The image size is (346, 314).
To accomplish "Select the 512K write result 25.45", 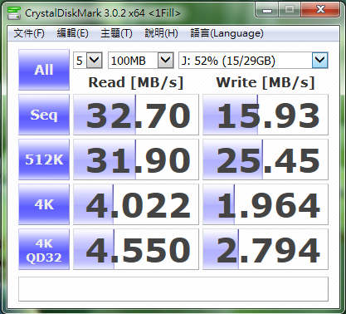I will 266,159.
